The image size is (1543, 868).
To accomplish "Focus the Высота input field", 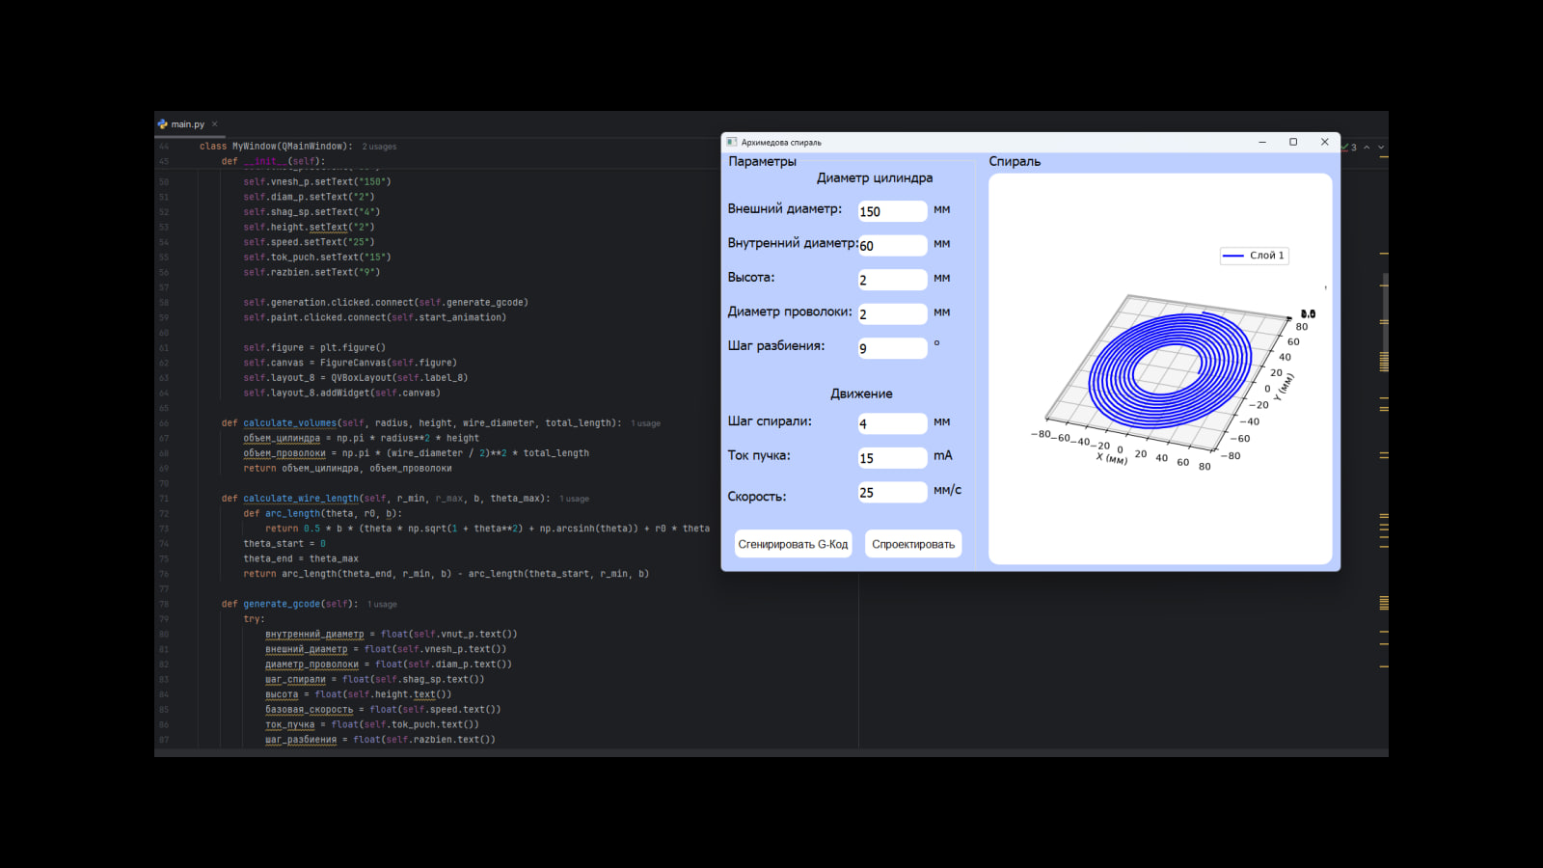I will pyautogui.click(x=892, y=280).
